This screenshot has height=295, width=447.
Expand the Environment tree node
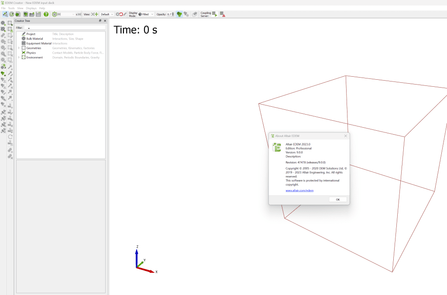[18, 58]
